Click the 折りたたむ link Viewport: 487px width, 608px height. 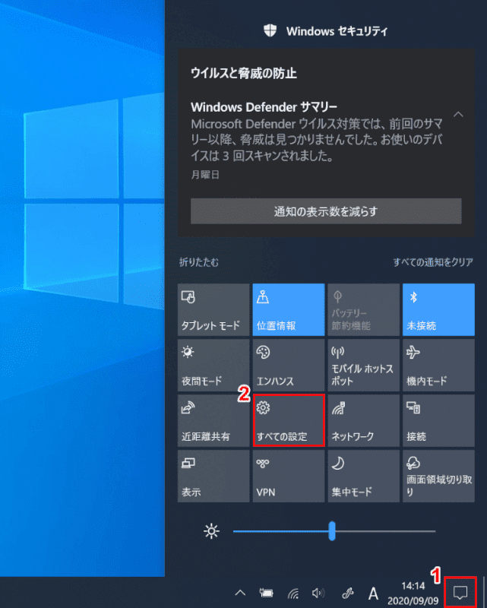click(199, 262)
